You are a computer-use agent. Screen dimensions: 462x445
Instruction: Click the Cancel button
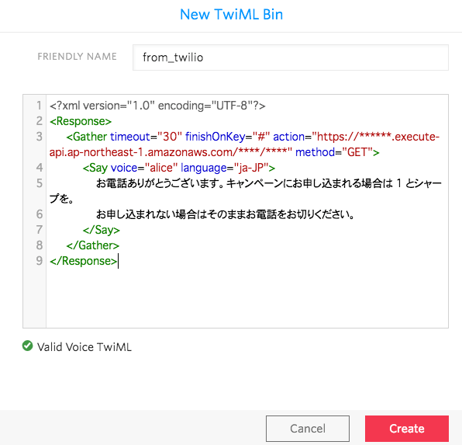point(308,429)
